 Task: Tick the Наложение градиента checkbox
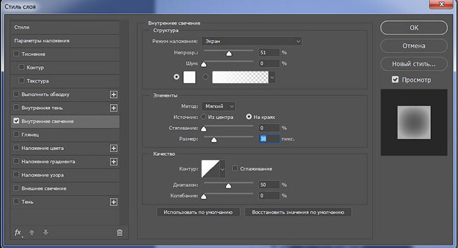click(16, 161)
